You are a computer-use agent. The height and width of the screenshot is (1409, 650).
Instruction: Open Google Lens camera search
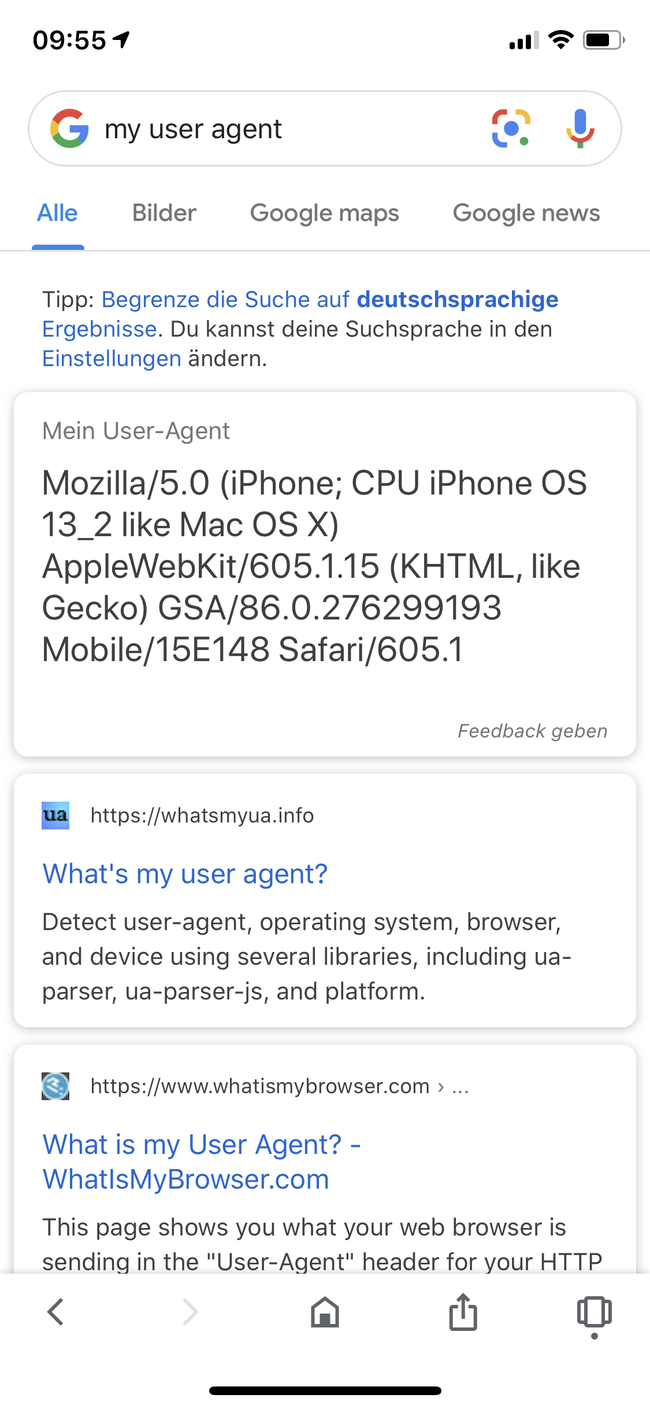pos(511,128)
